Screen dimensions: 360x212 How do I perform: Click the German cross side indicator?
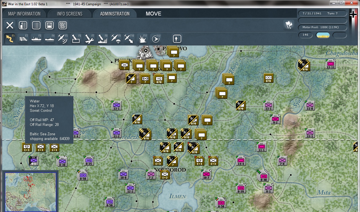point(353,14)
